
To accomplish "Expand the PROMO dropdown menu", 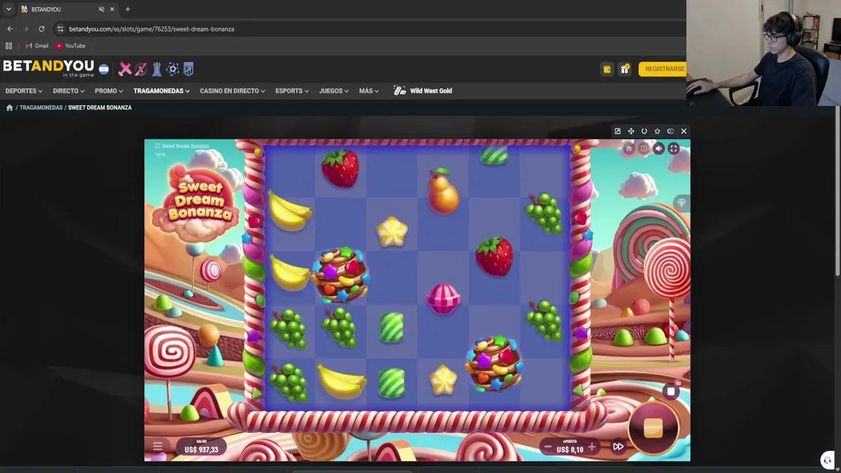I will click(108, 91).
